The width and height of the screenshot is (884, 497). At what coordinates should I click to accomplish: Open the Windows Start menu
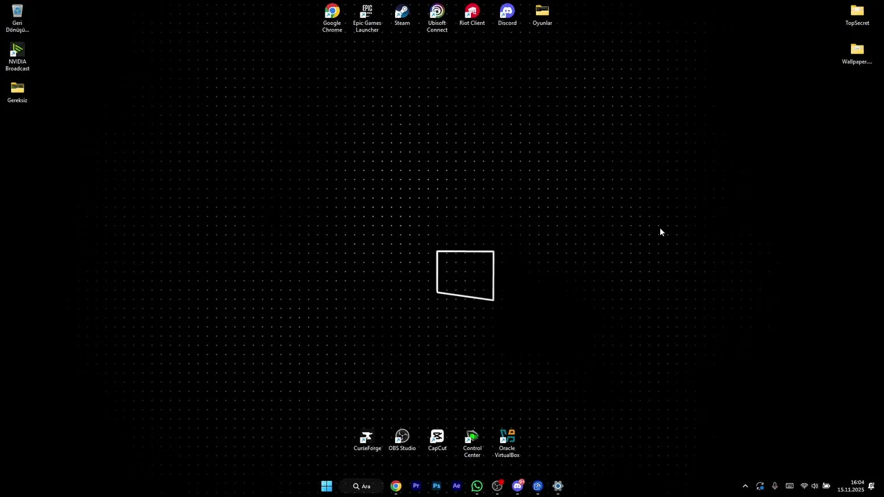point(327,486)
